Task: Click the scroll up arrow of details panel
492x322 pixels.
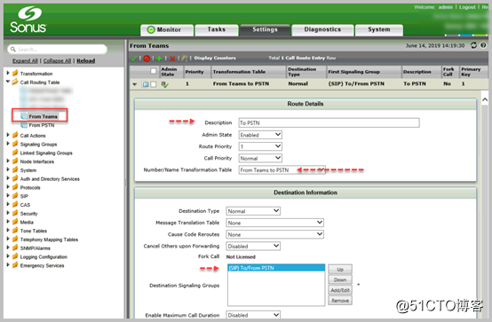Action: coord(485,99)
